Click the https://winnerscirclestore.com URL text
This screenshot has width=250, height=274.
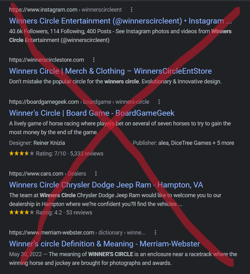click(46, 60)
